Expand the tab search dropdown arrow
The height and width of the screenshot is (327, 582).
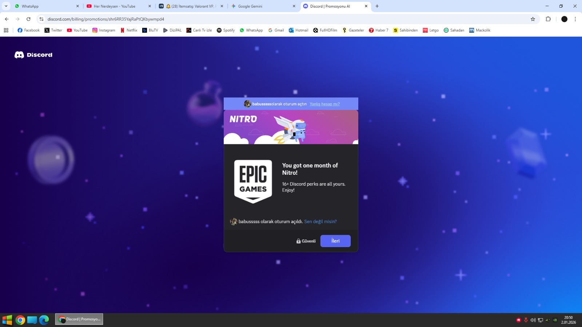click(x=6, y=6)
